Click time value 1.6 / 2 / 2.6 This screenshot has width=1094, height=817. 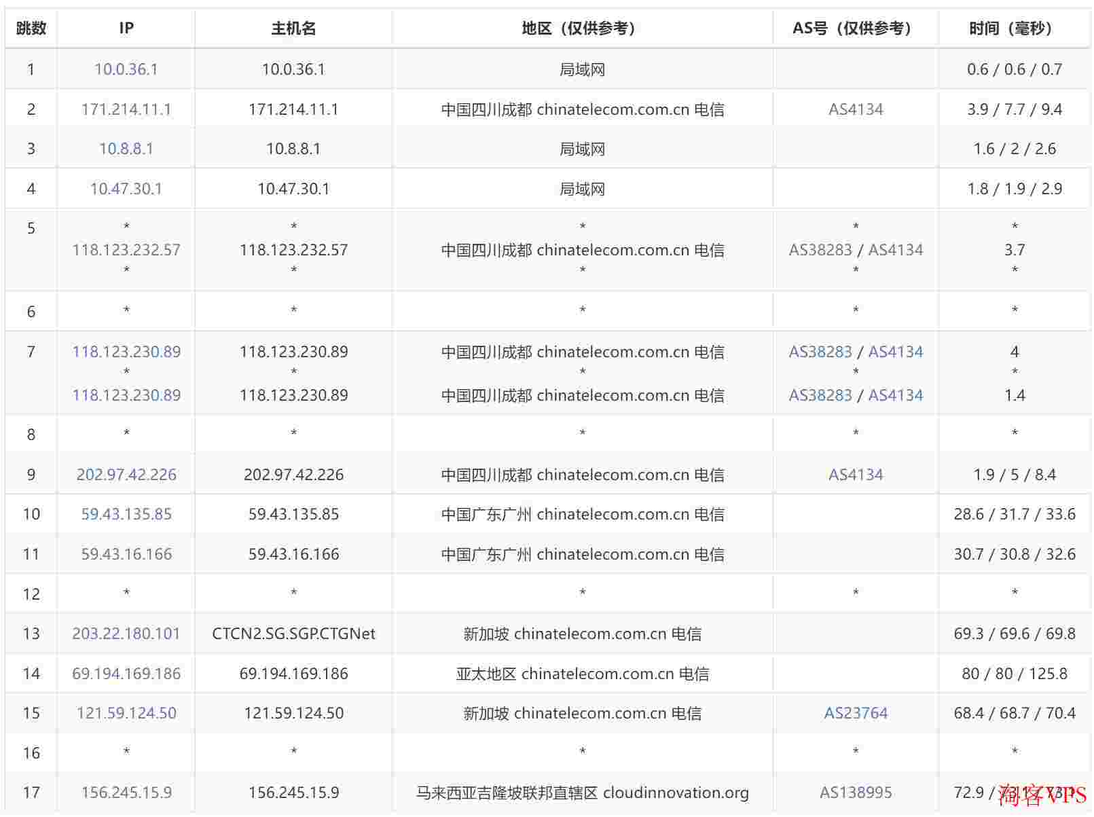click(x=1015, y=149)
